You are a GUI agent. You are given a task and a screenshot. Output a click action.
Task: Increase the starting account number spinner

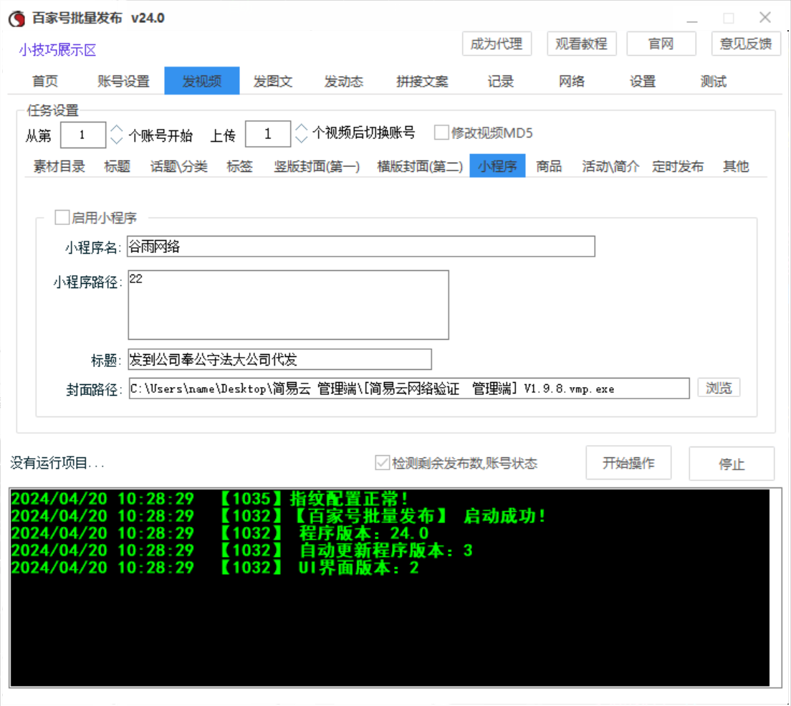point(117,129)
